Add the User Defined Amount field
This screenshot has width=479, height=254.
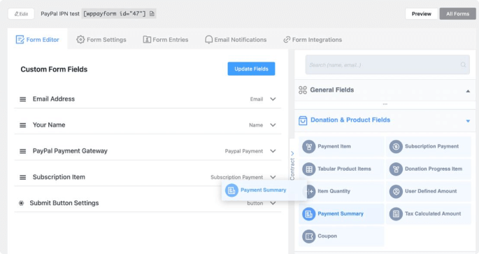click(x=428, y=191)
